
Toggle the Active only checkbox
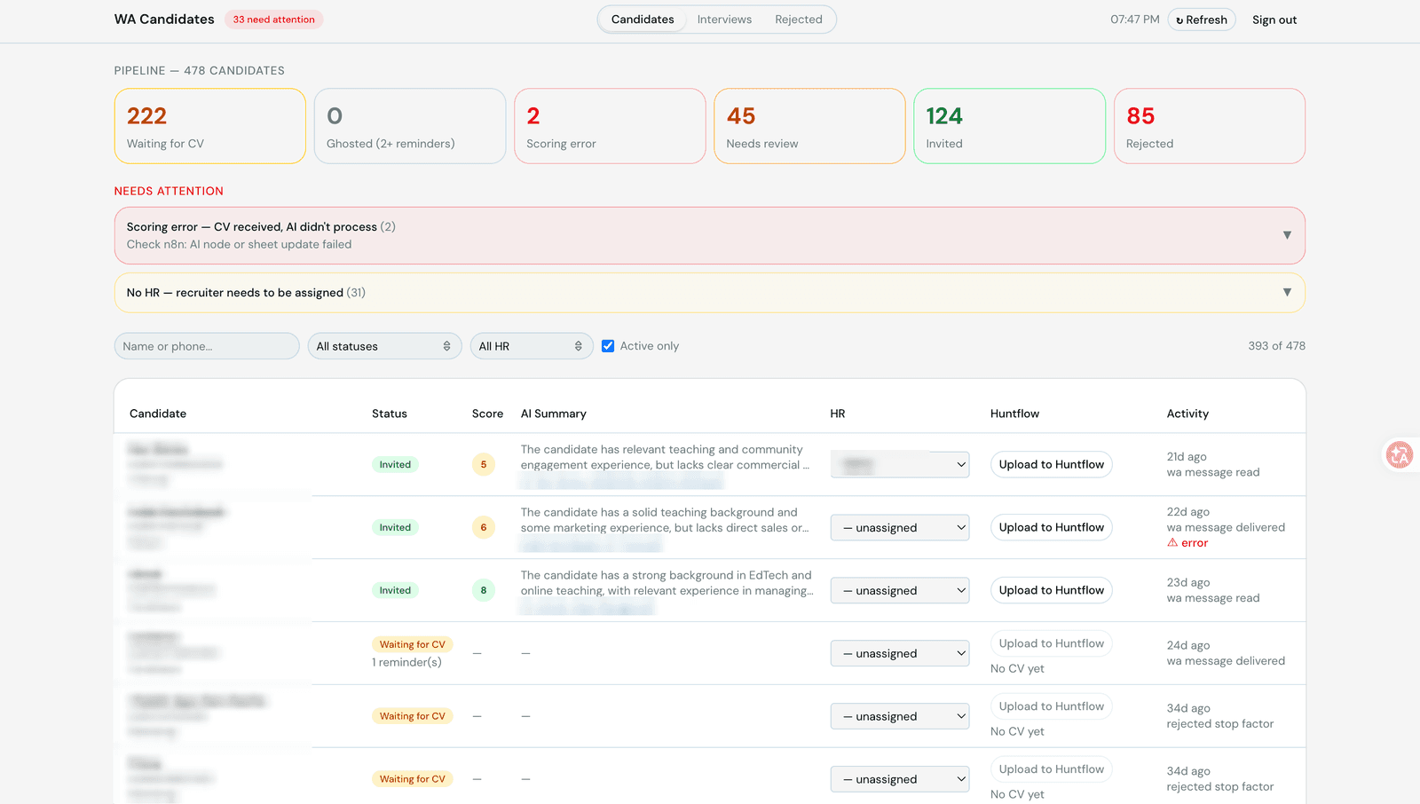point(608,346)
